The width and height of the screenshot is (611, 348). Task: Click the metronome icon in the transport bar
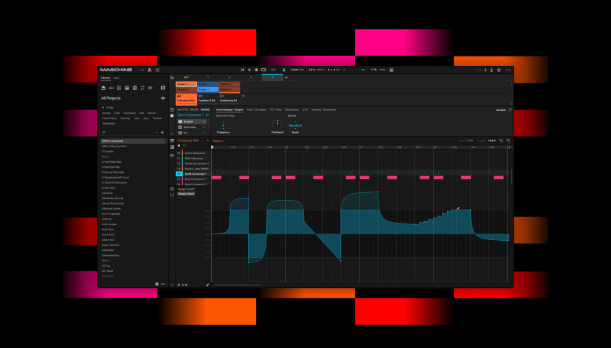pyautogui.click(x=284, y=70)
